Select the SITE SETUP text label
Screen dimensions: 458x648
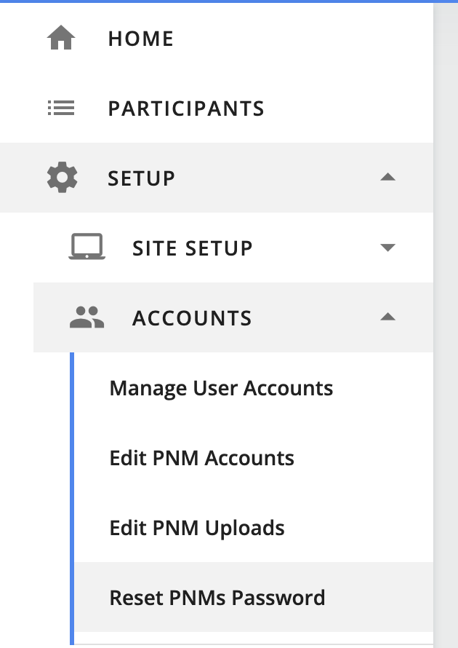(x=193, y=248)
